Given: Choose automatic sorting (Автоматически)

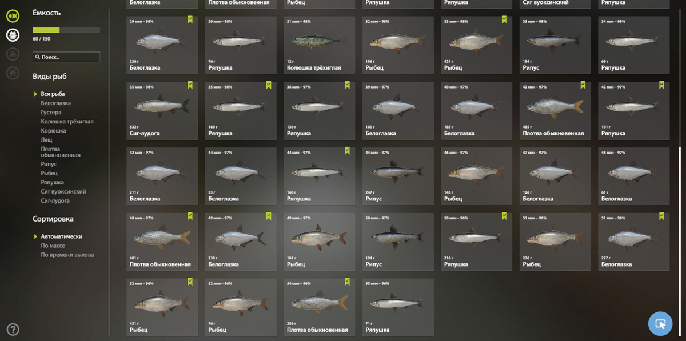Looking at the screenshot, I should point(61,236).
